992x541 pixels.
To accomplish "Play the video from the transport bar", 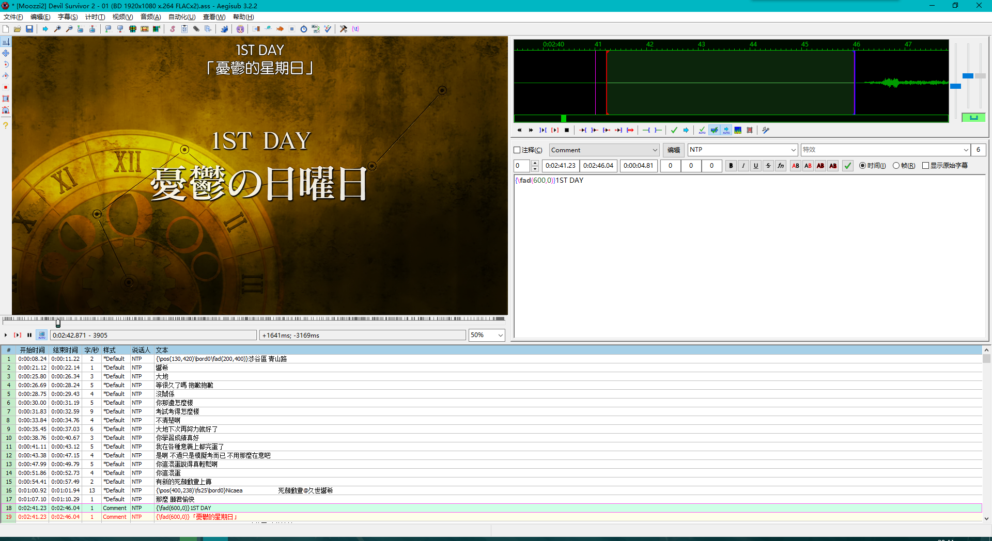I will (6, 335).
